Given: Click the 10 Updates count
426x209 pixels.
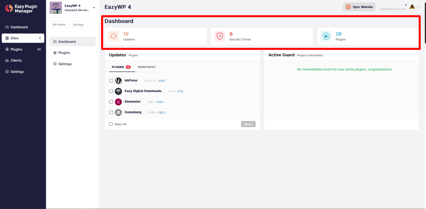Looking at the screenshot, I should click(126, 34).
